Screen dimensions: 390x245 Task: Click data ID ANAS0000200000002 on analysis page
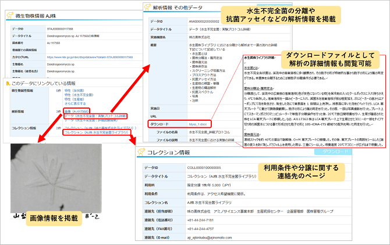click(x=204, y=21)
